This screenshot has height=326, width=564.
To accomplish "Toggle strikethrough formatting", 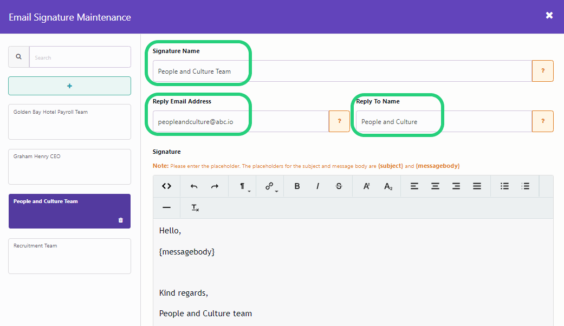I will [x=339, y=186].
